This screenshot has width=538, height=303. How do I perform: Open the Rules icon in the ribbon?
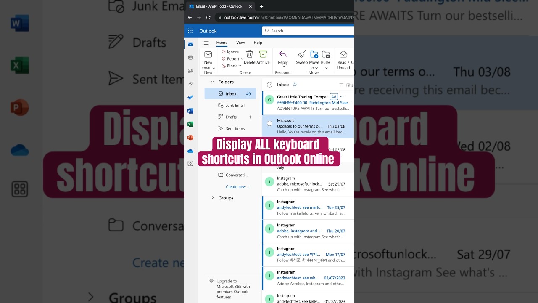point(326,54)
